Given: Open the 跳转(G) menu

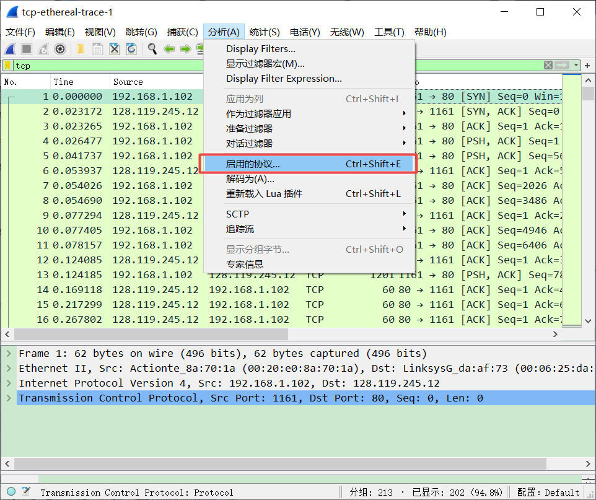Looking at the screenshot, I should [x=141, y=32].
